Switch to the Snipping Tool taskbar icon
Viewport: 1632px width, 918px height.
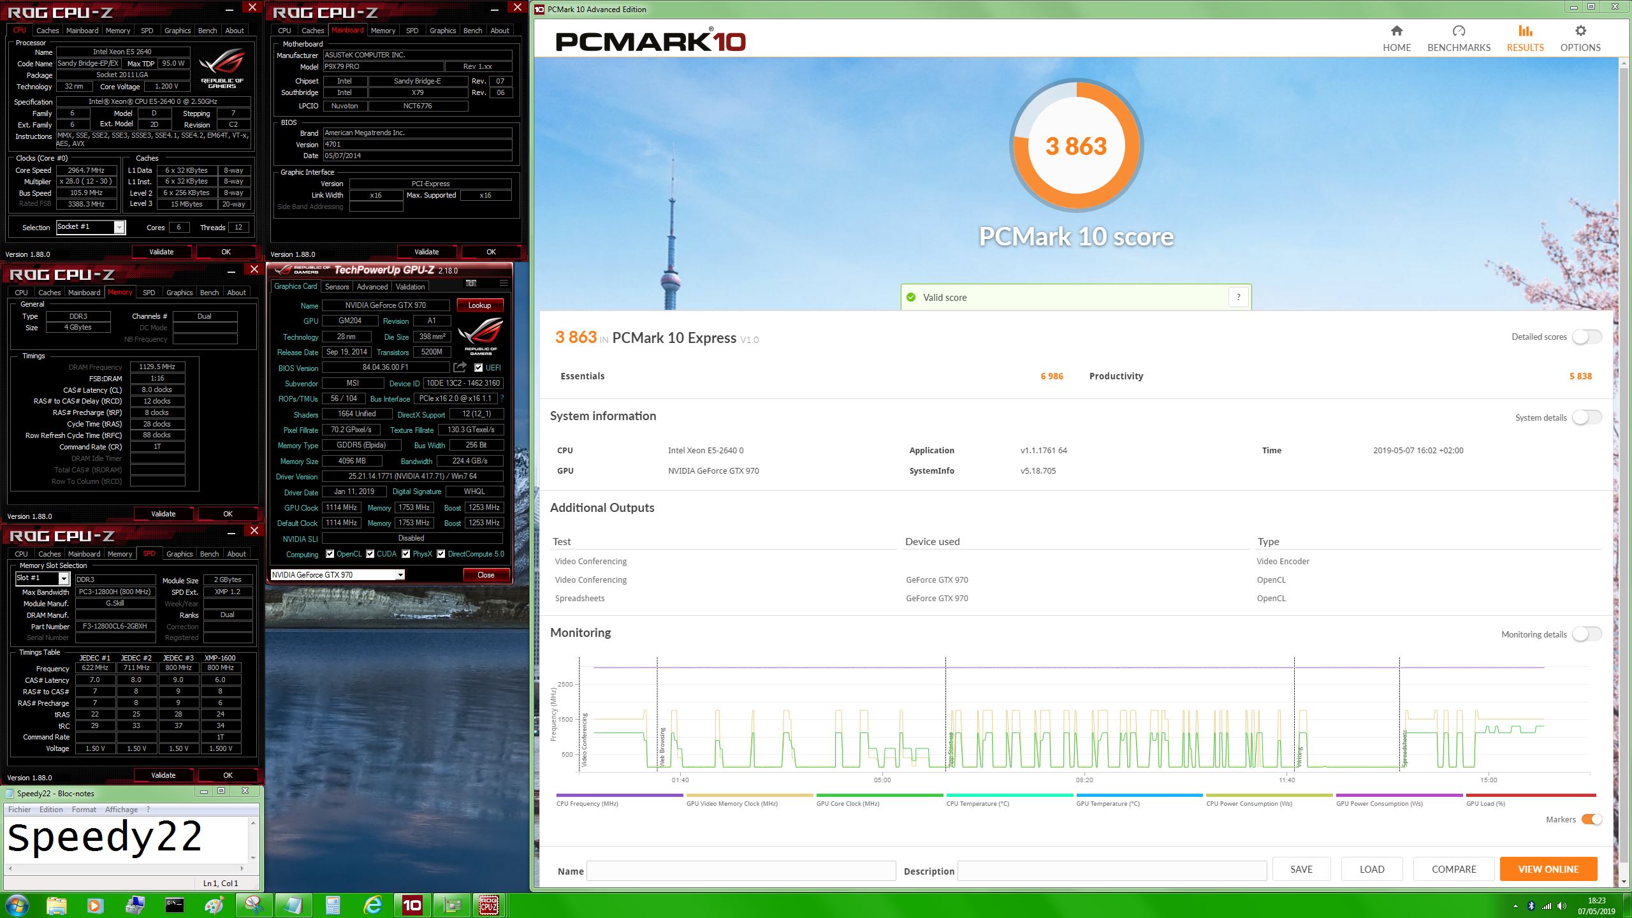254,905
